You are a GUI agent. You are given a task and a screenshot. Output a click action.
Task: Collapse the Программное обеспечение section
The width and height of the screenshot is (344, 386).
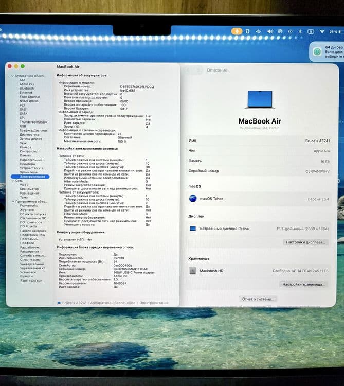[x=13, y=202]
